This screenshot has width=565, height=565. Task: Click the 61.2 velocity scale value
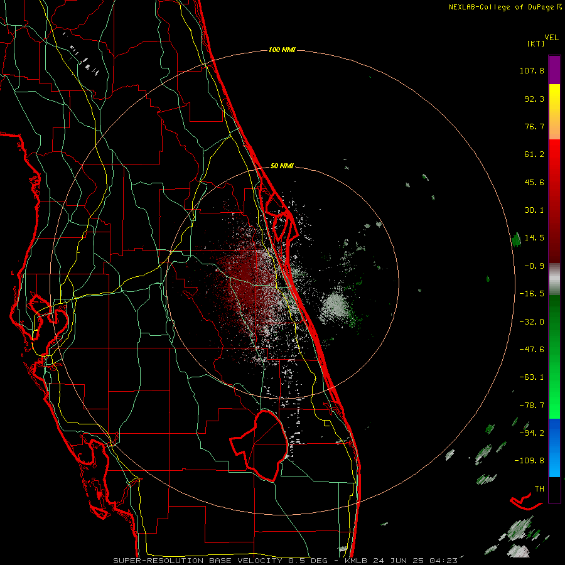(534, 154)
